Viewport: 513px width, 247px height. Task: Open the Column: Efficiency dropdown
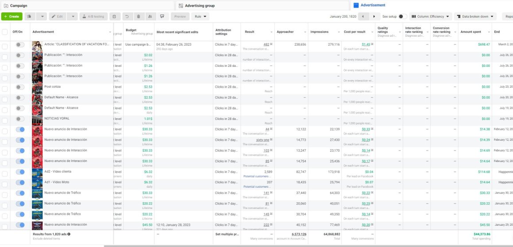coord(431,16)
